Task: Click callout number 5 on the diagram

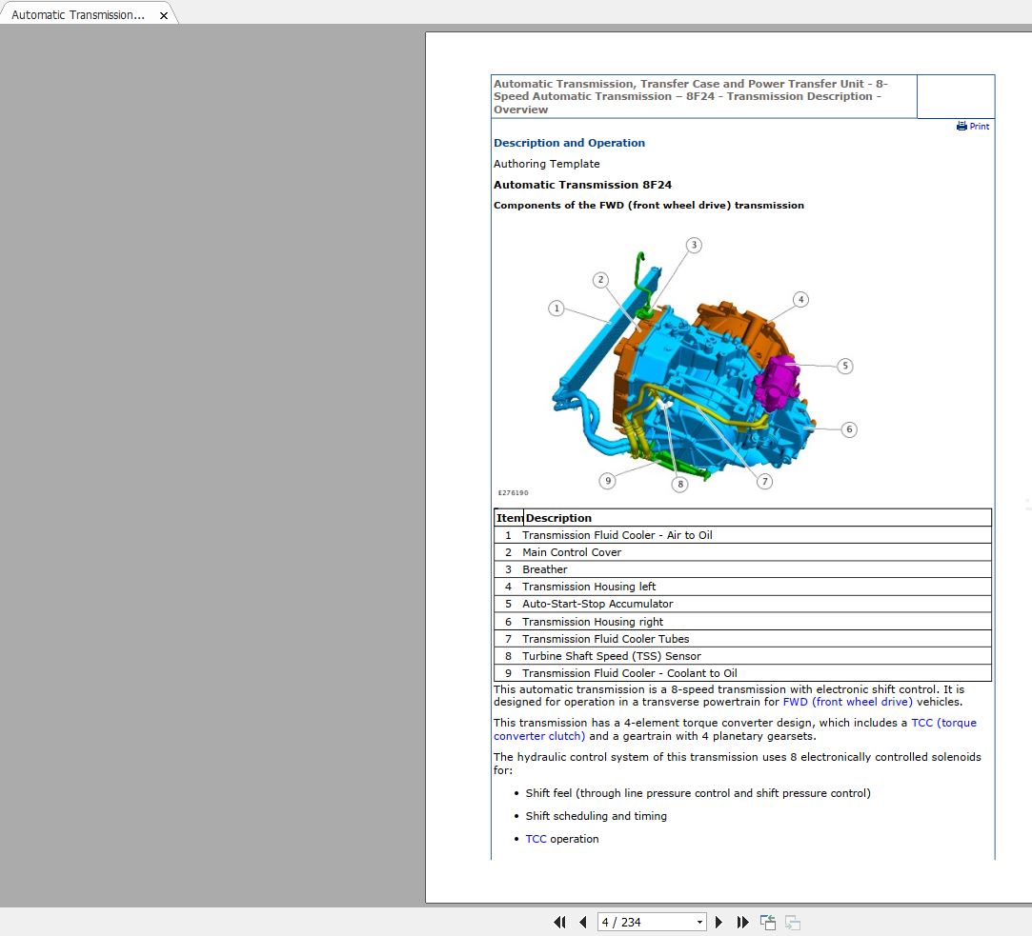Action: point(845,366)
